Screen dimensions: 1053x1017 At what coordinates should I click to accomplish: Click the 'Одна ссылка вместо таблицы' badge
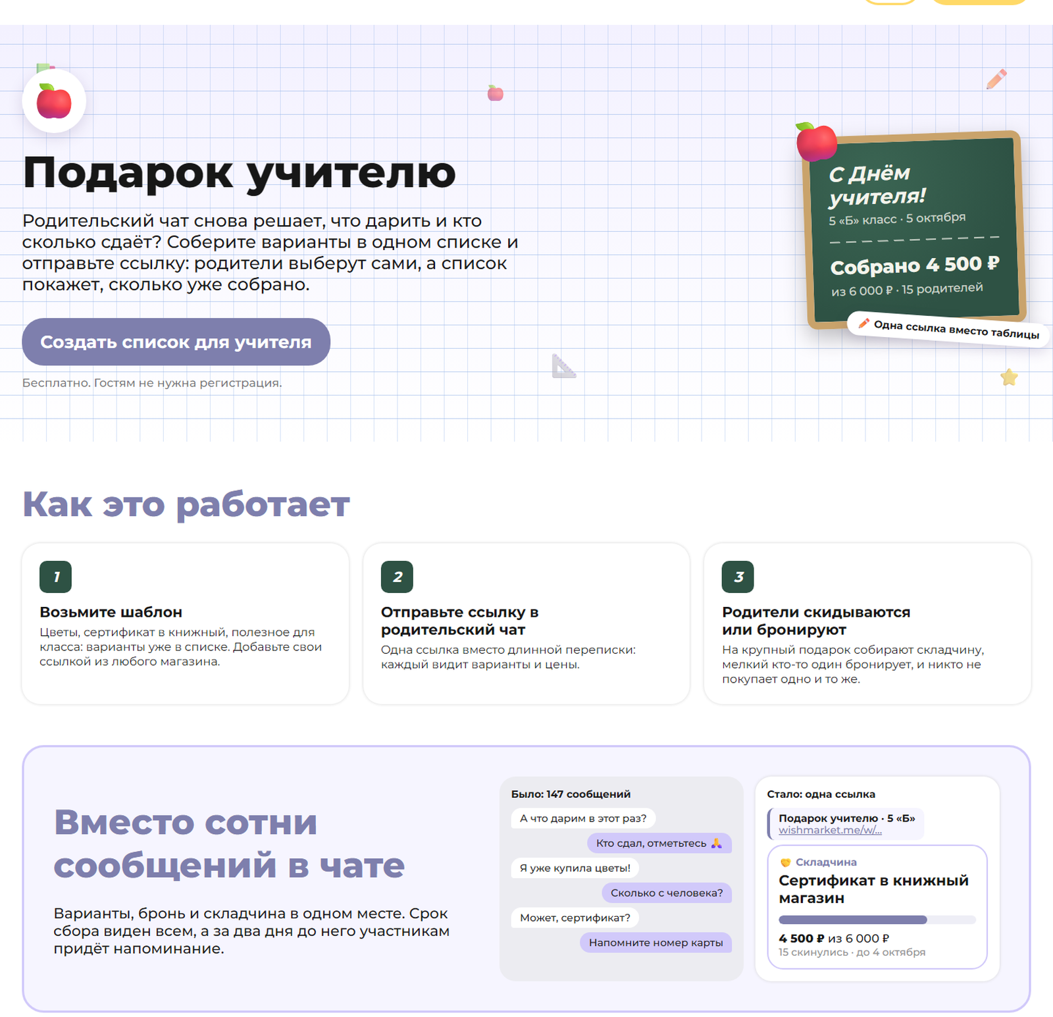[948, 328]
